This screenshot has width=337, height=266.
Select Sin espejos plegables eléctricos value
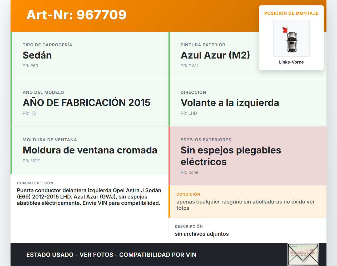pos(231,156)
